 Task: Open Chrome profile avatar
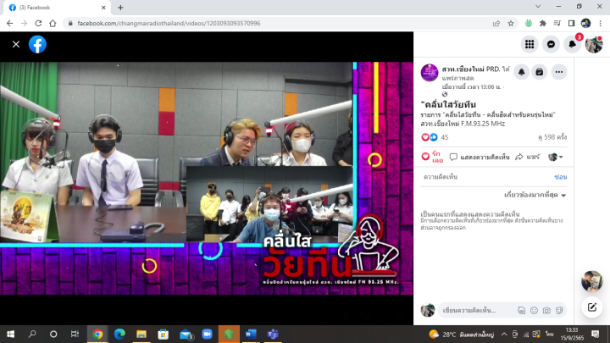[x=586, y=24]
